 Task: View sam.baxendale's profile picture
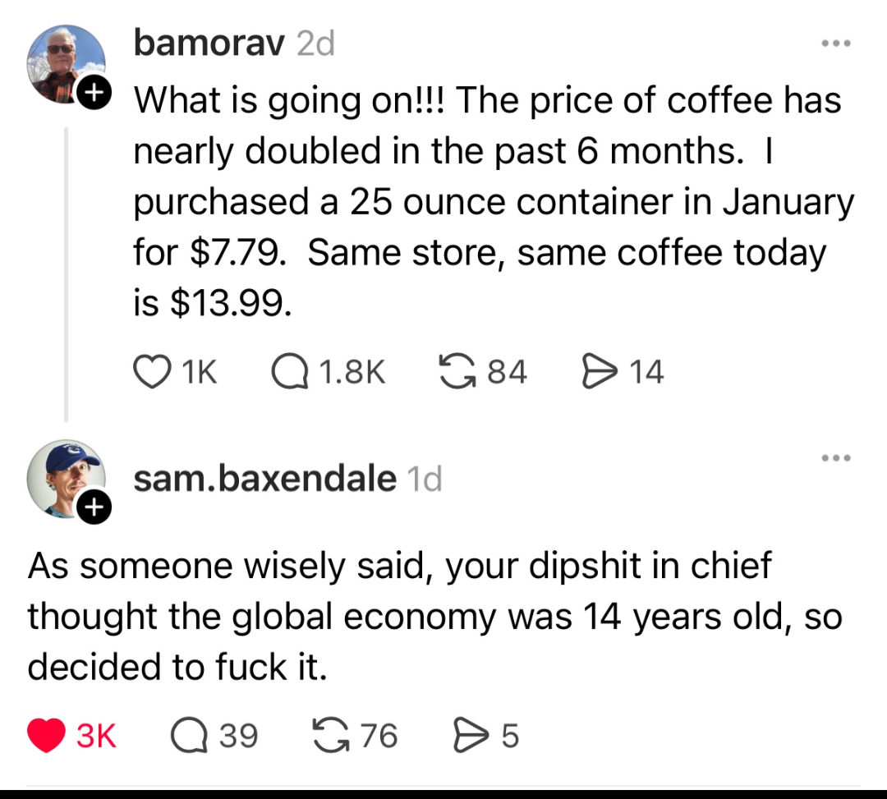tap(65, 478)
